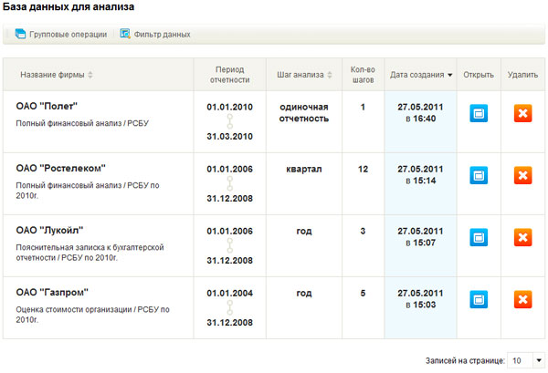This screenshot has width=548, height=373.
Task: Open the ОАО "Полет" record
Action: tap(479, 114)
